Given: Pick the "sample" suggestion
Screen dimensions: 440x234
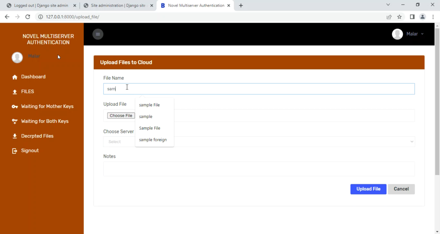Looking at the screenshot, I should tap(146, 116).
